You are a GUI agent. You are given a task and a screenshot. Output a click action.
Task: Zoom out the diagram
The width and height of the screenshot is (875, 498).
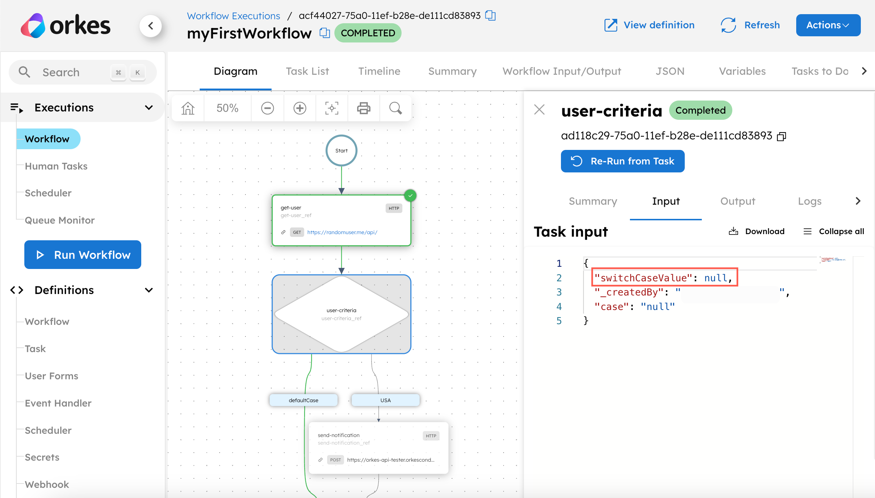point(268,108)
